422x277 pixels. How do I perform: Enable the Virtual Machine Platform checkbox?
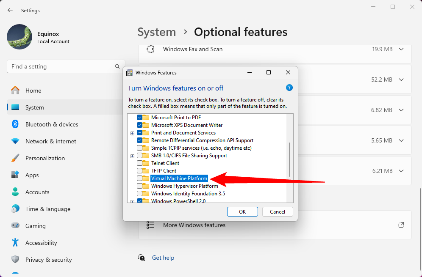point(140,178)
